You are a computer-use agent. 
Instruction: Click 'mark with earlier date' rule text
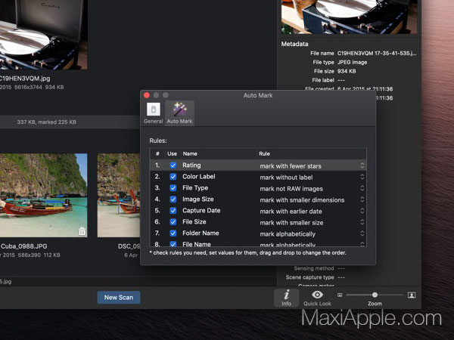point(291,211)
